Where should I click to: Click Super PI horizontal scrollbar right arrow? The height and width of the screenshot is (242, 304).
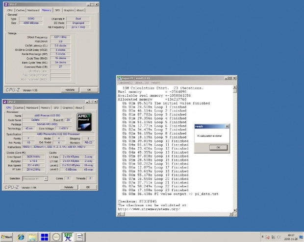click(231, 214)
